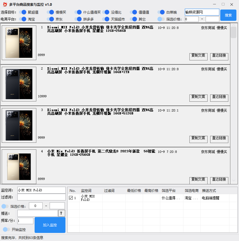Toggle the 没得比 source switch

point(106,12)
